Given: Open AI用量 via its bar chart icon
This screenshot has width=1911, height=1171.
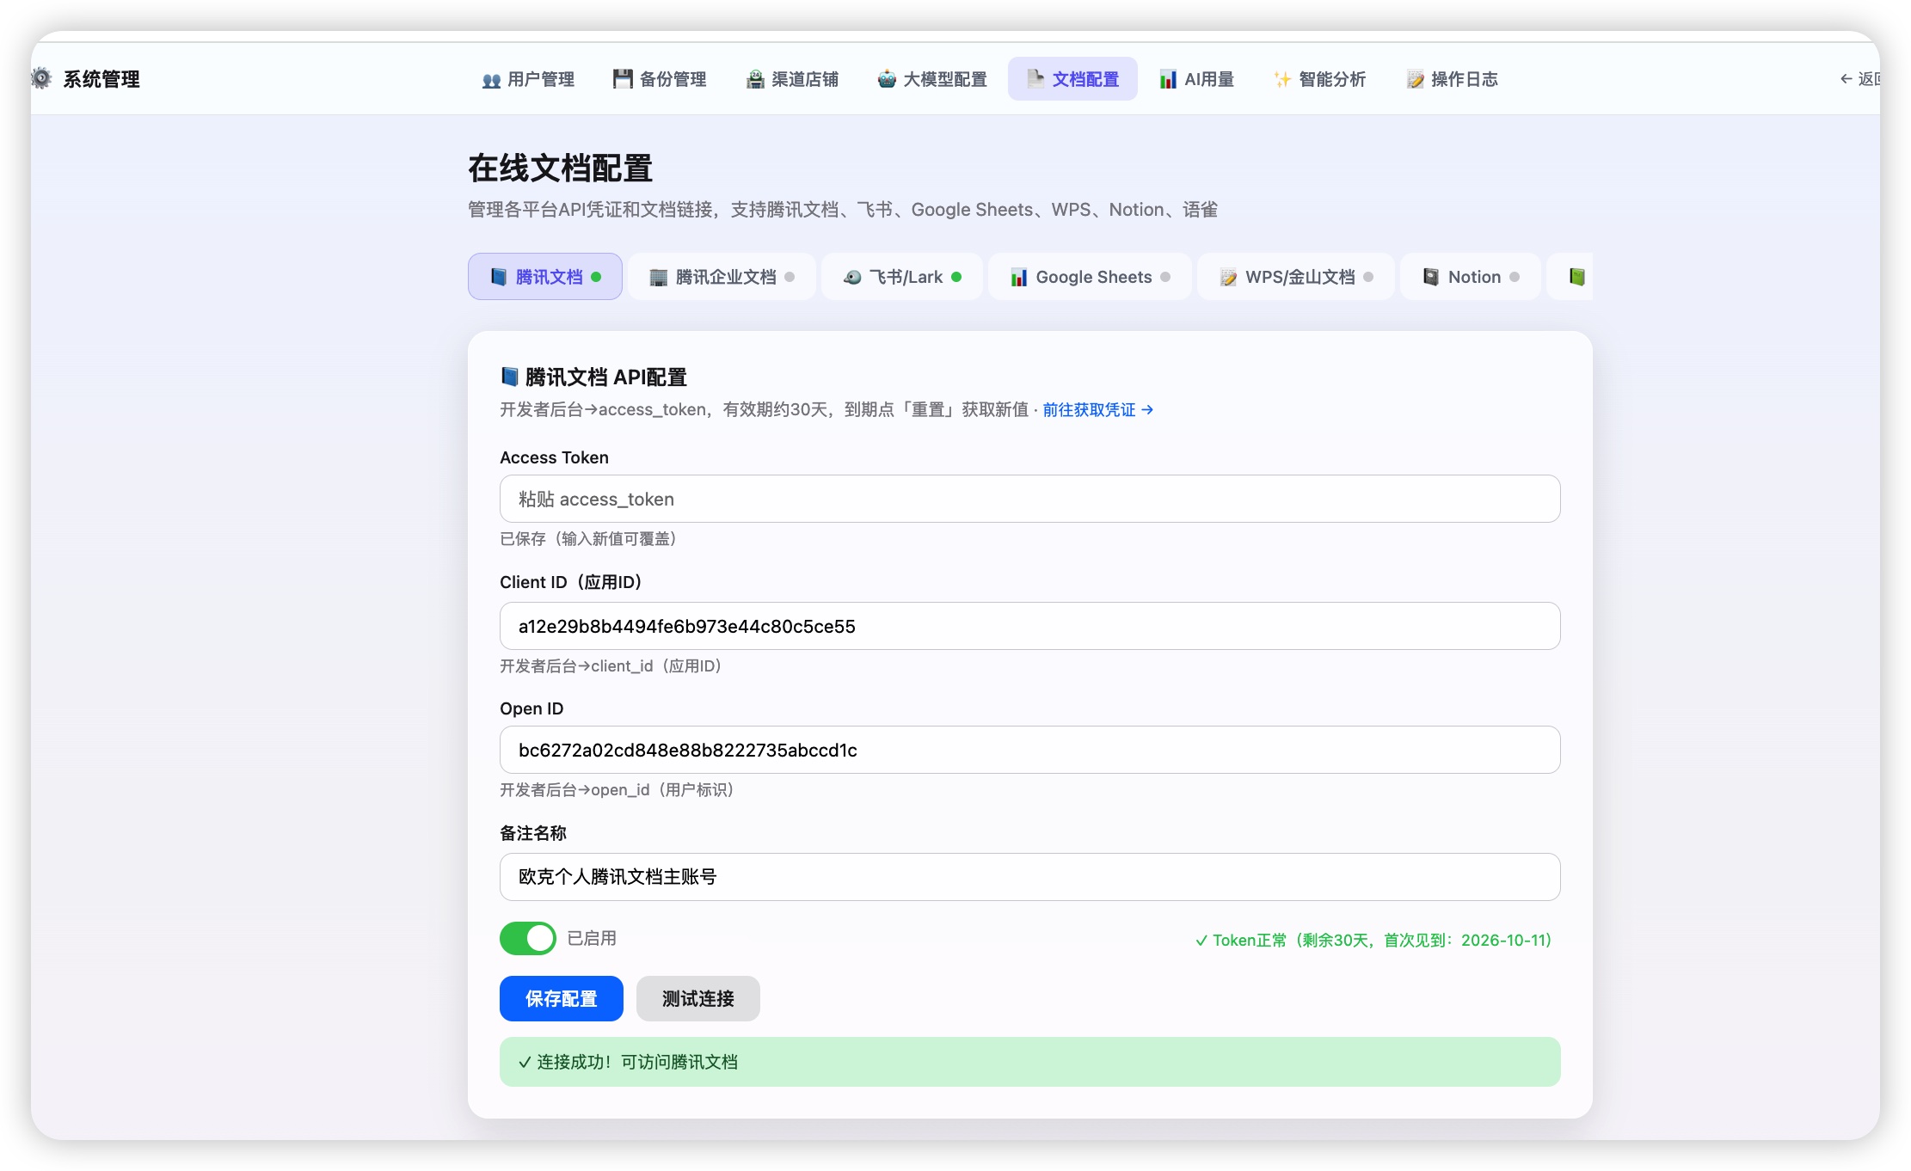Looking at the screenshot, I should 1168,79.
